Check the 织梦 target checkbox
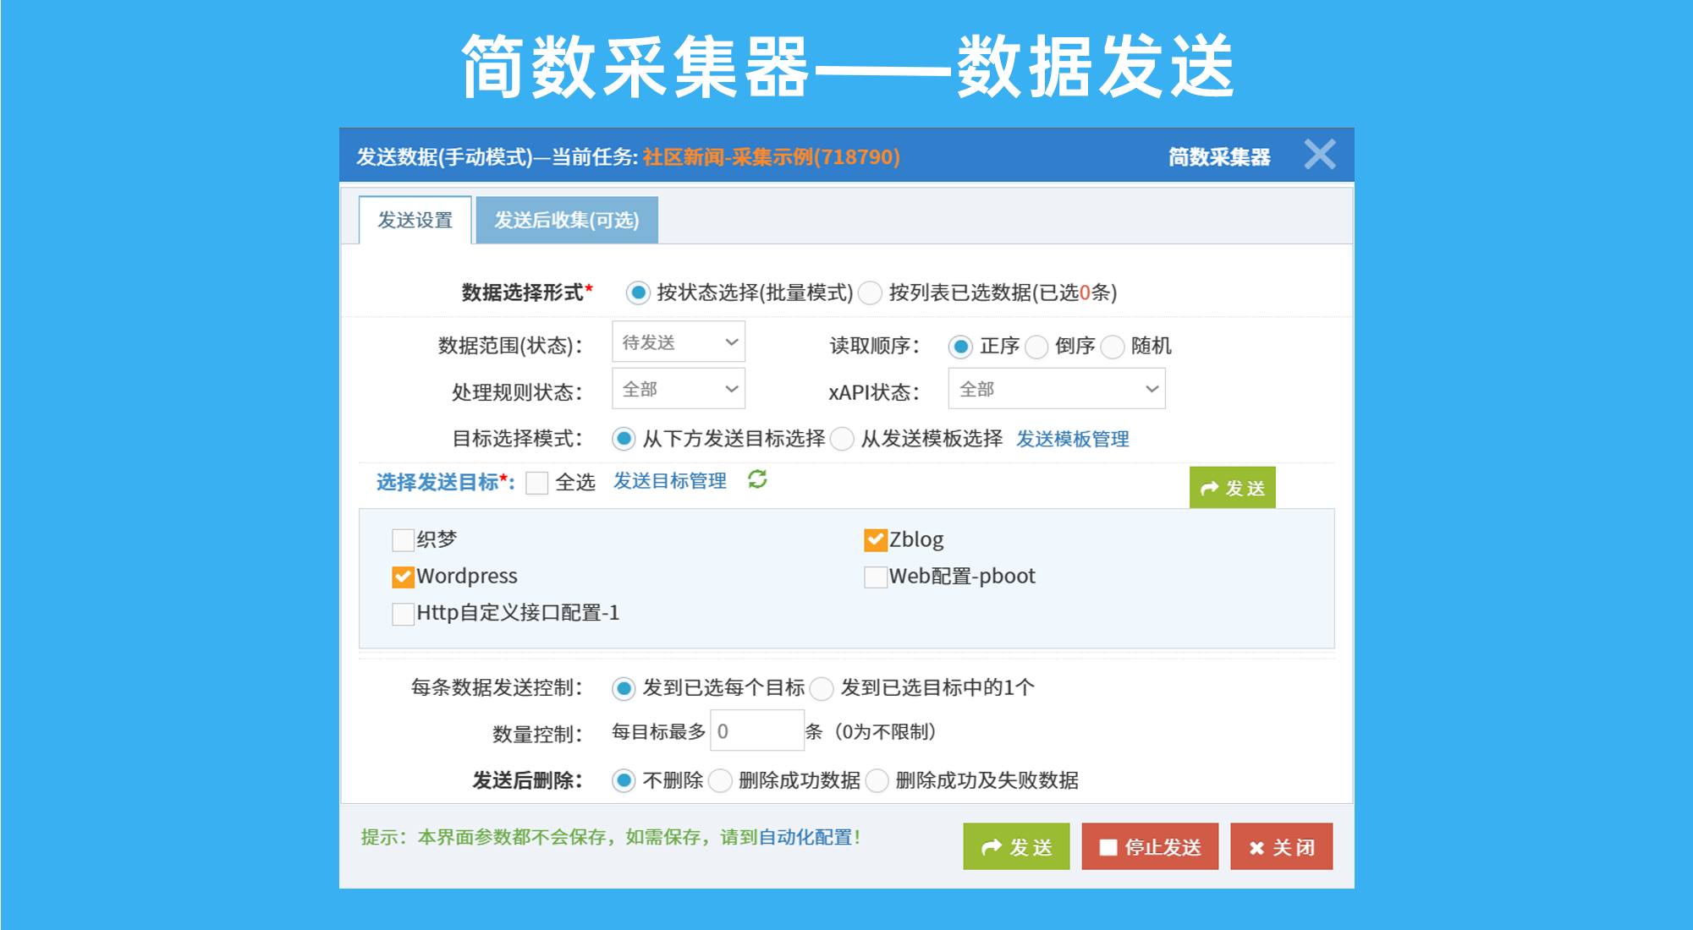The height and width of the screenshot is (930, 1693). point(404,539)
